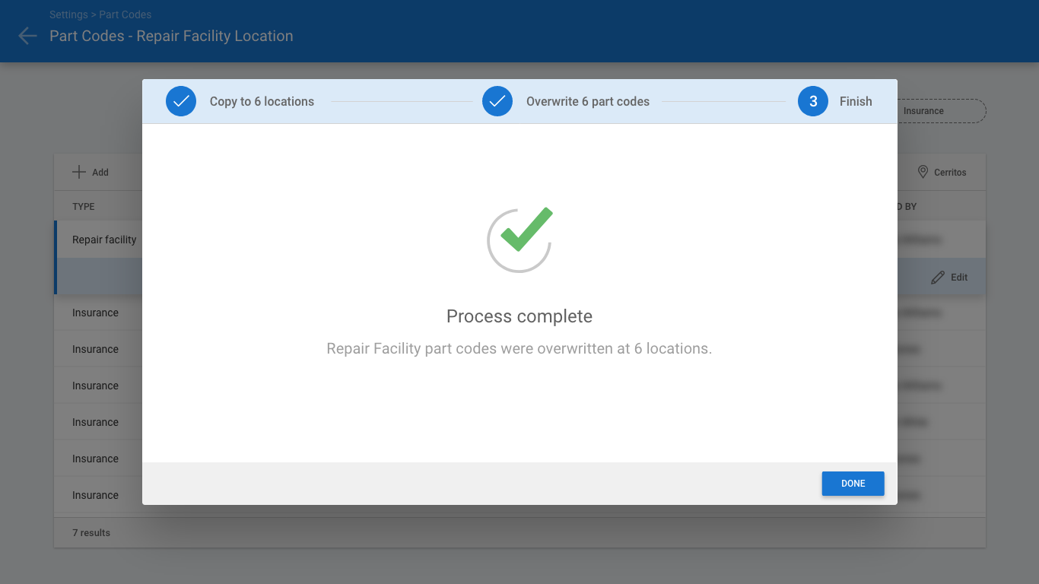Select the Insurance chip at top right
The height and width of the screenshot is (584, 1039).
940,111
